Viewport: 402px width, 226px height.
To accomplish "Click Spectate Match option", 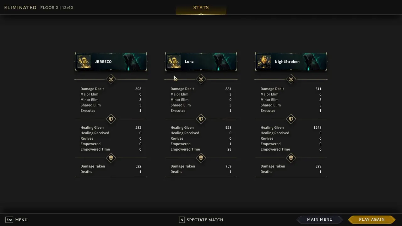I will [x=205, y=220].
